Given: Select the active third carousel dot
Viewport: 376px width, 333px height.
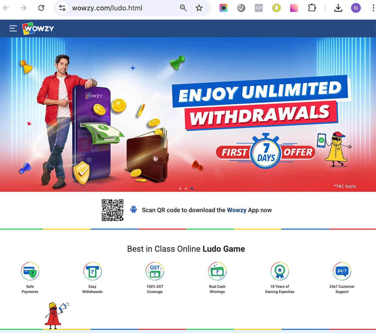Looking at the screenshot, I should point(192,189).
